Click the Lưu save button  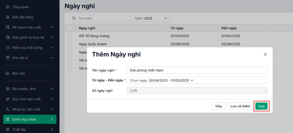pyautogui.click(x=261, y=106)
